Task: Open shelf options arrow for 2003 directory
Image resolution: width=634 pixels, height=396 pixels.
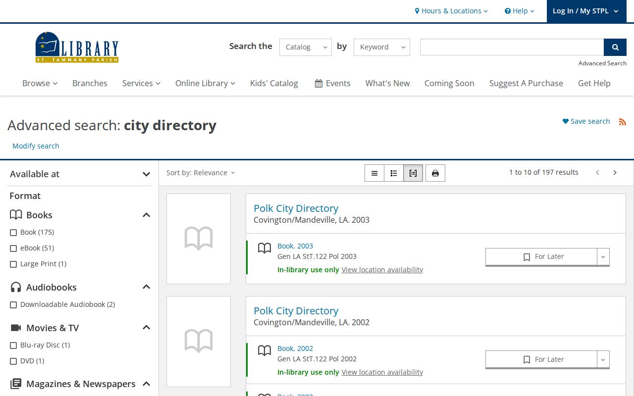Action: point(603,257)
